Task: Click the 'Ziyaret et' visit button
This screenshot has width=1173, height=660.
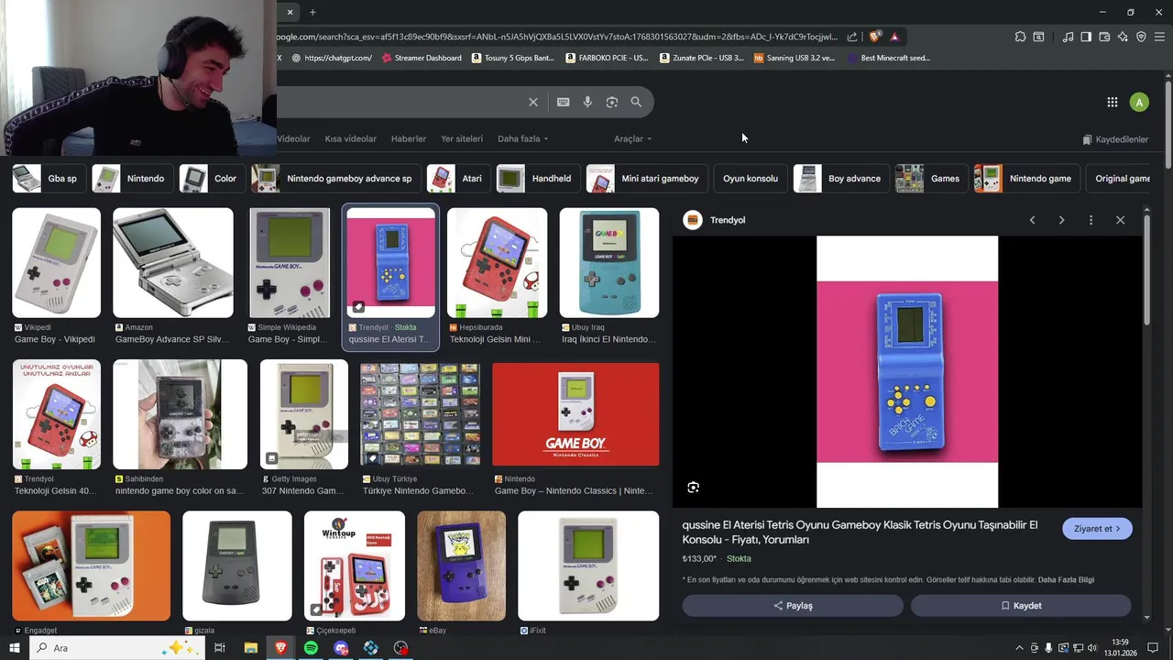Action: [1097, 529]
